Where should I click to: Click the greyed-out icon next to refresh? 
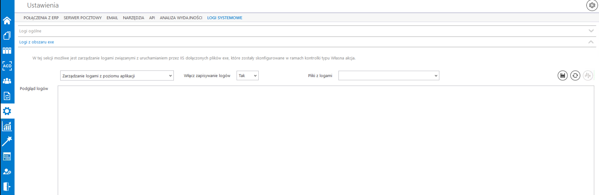pyautogui.click(x=588, y=76)
